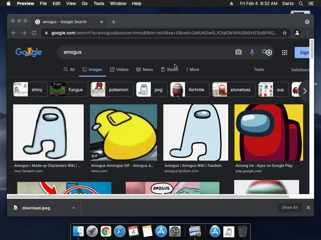The width and height of the screenshot is (321, 240).
Task: Open the Preview app menu
Action: [25, 3]
